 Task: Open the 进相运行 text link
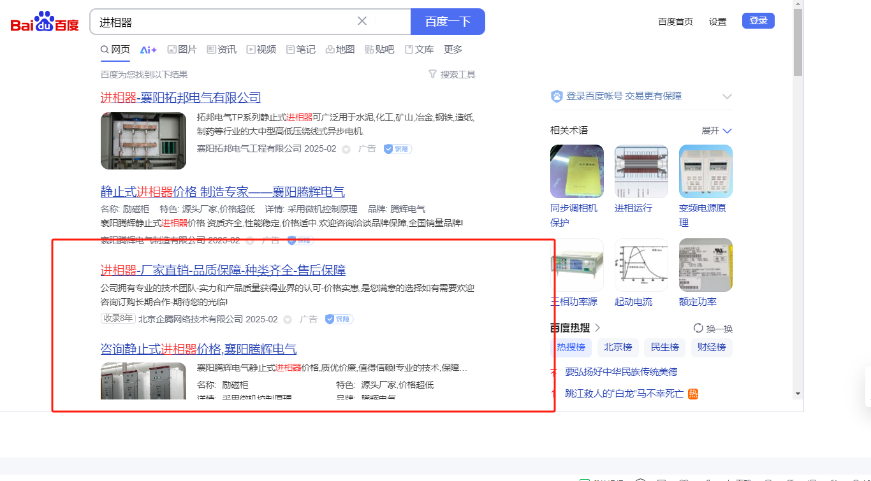pos(633,208)
